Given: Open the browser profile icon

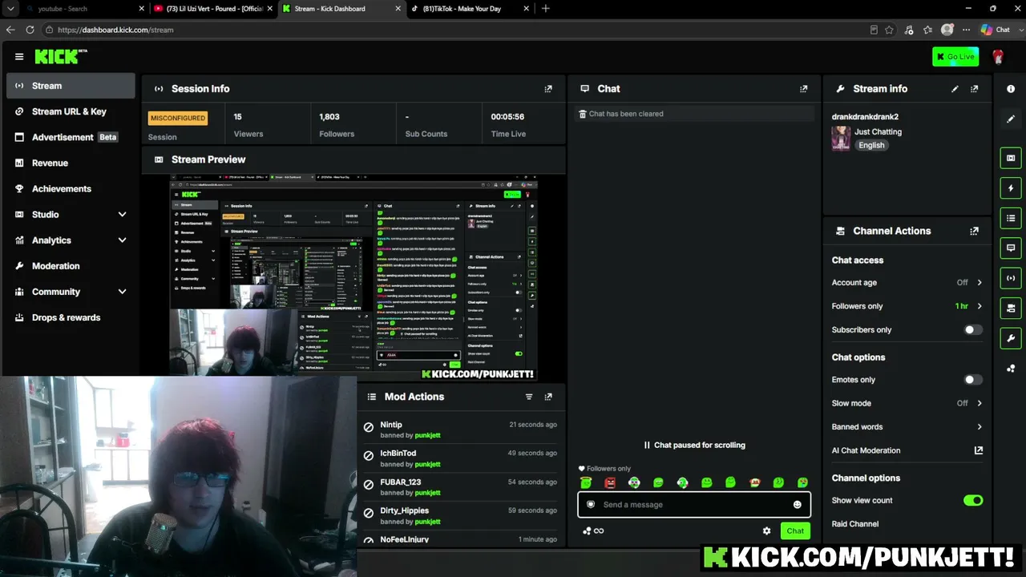Looking at the screenshot, I should tap(947, 30).
